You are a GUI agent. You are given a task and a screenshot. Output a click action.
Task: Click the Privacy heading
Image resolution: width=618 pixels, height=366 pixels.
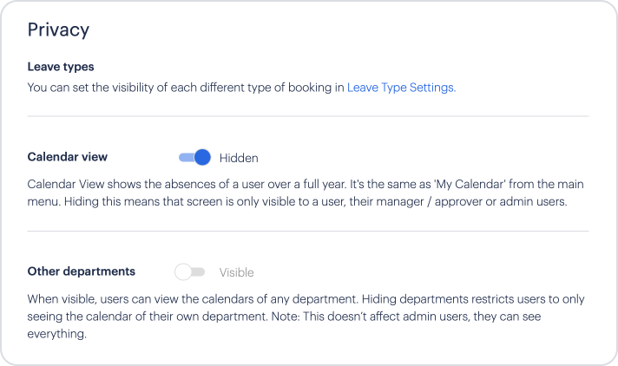[58, 29]
